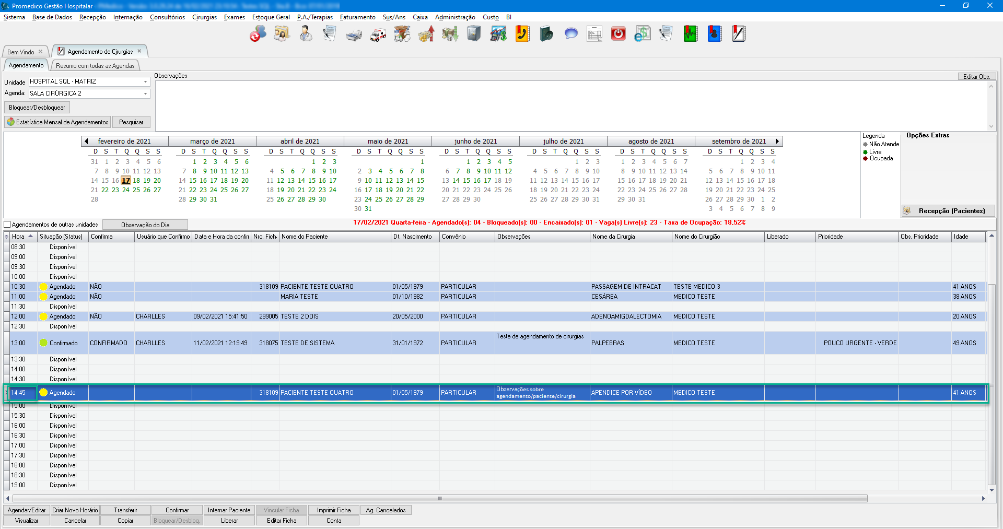Select the 13:00 Confirmado appointment row
The height and width of the screenshot is (529, 1003).
[313, 343]
